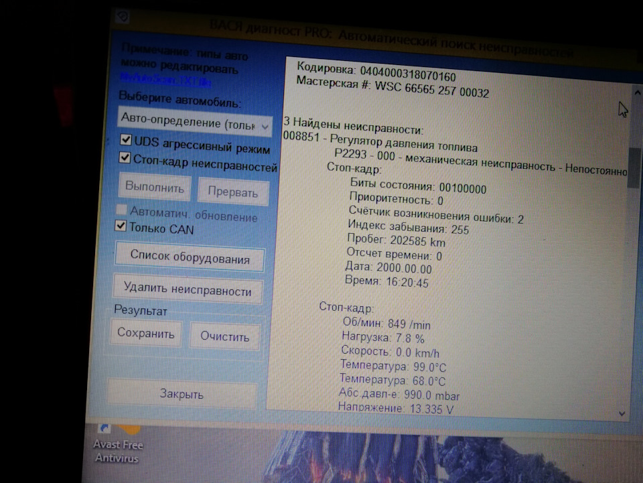This screenshot has height=483, width=643.
Task: Click the Температура: 68.0°C line
Action: [x=392, y=380]
